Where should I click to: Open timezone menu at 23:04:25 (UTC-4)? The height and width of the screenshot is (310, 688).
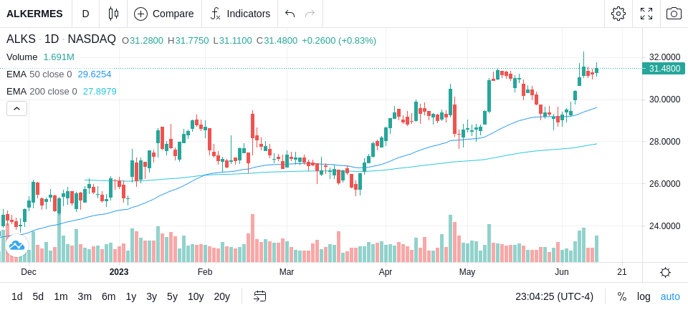click(x=554, y=296)
